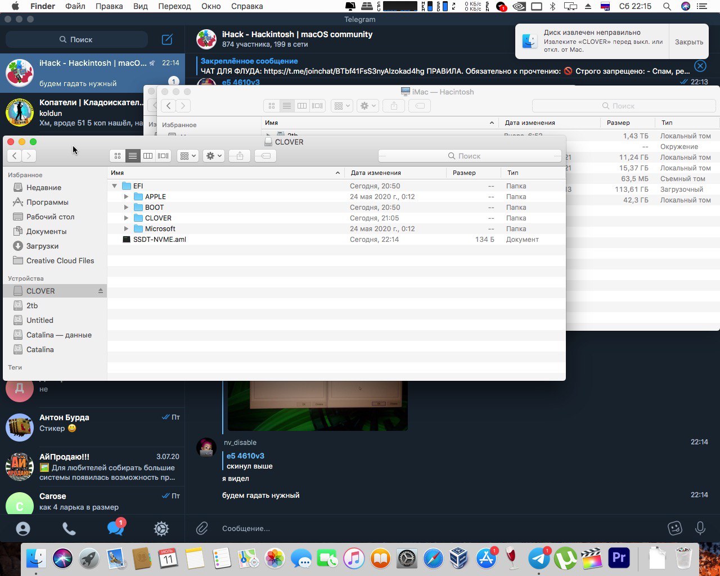Select the 2tb device in the sidebar
The height and width of the screenshot is (576, 720).
[55, 305]
